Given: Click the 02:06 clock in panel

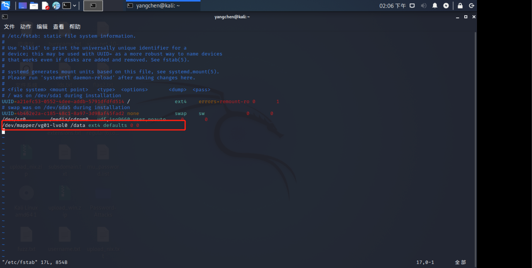Looking at the screenshot, I should coord(393,6).
